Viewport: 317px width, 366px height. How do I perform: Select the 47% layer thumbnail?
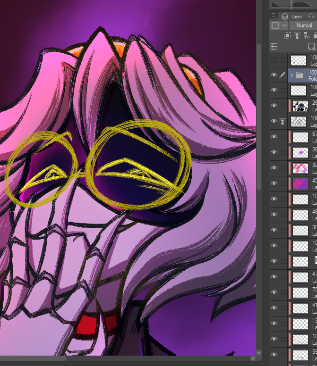[300, 277]
